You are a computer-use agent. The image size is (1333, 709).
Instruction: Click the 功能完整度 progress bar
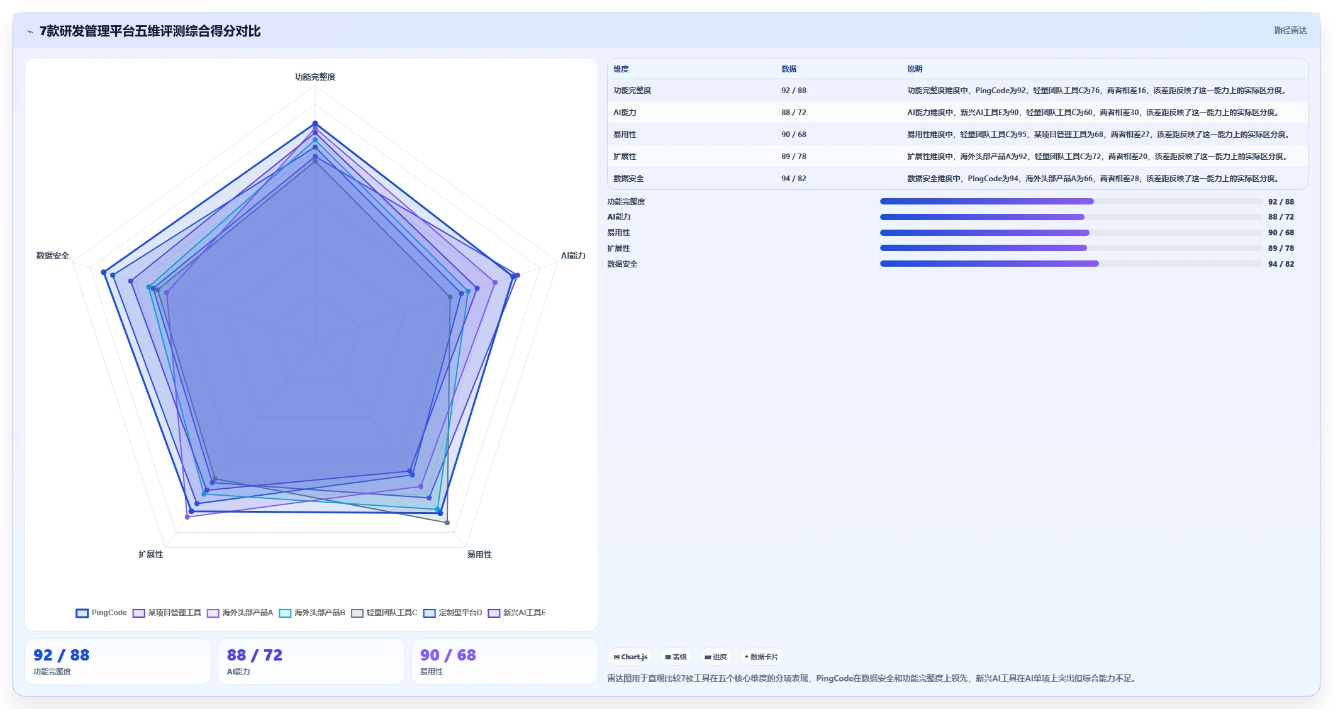coord(1071,201)
